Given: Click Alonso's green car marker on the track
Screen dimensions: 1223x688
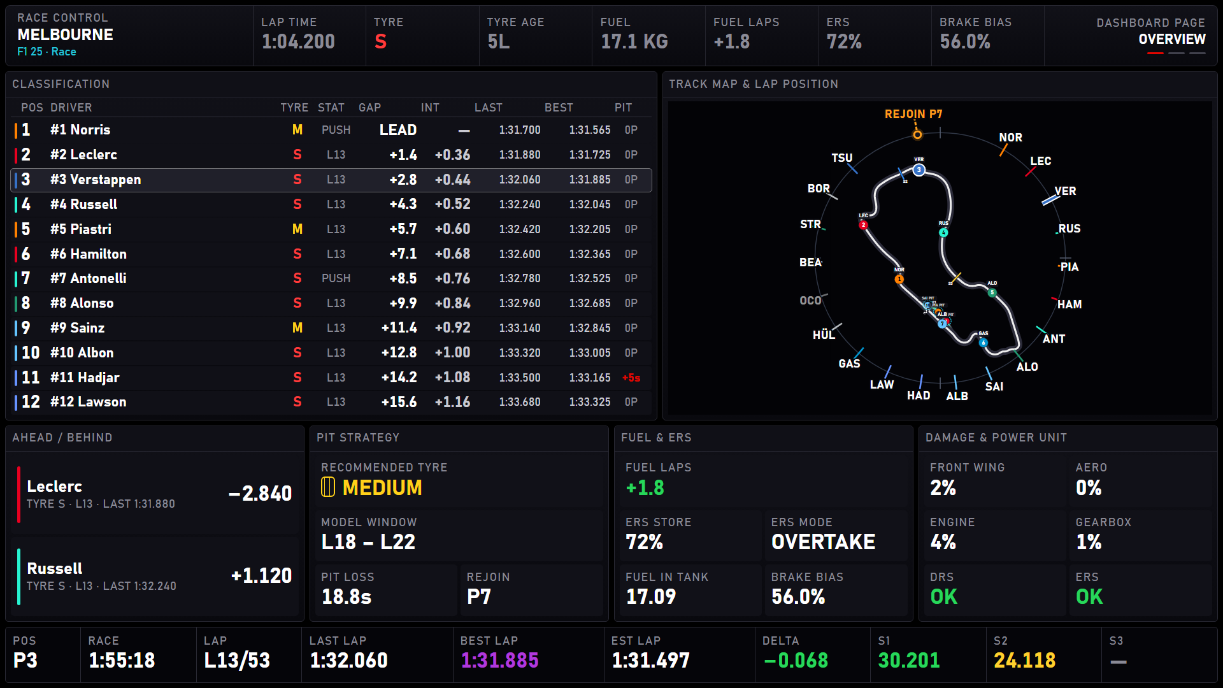Looking at the screenshot, I should pyautogui.click(x=992, y=292).
